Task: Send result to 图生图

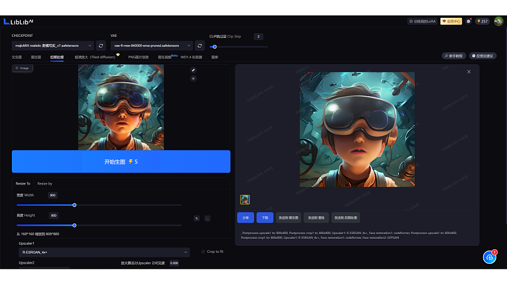Action: coord(288,218)
